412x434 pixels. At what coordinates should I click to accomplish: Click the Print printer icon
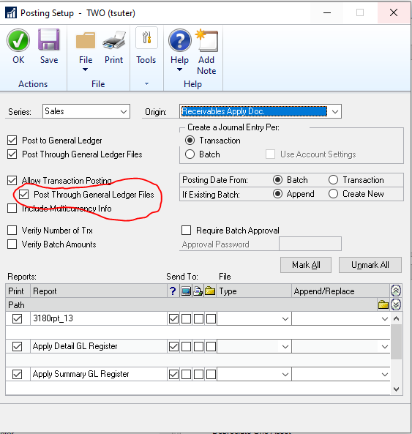tap(113, 40)
